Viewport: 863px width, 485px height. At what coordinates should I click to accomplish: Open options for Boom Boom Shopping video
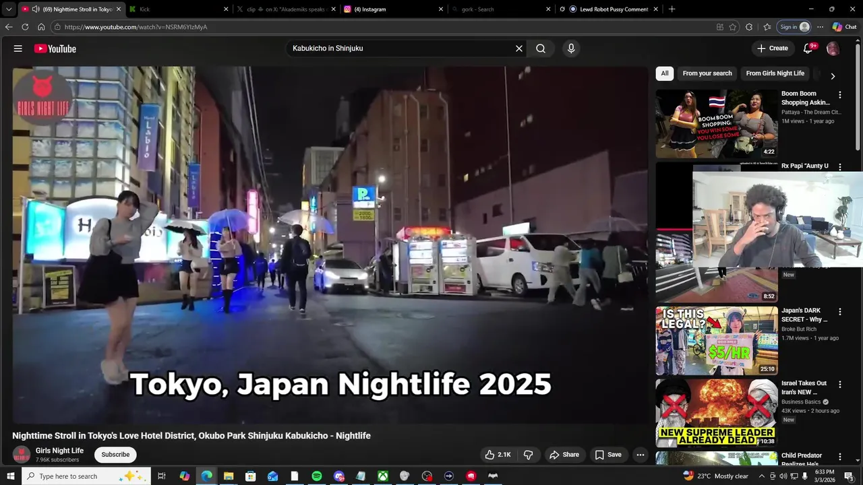(840, 95)
